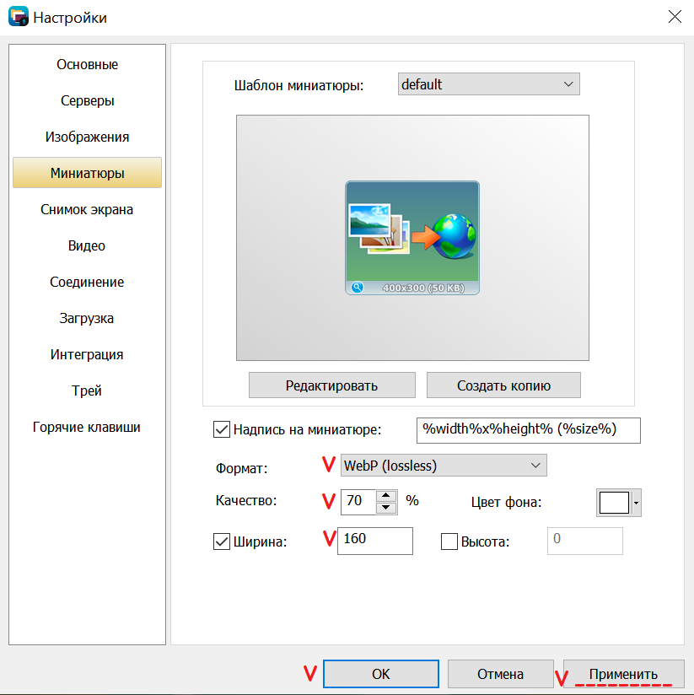Click the Отмена button
The image size is (694, 695).
point(500,674)
